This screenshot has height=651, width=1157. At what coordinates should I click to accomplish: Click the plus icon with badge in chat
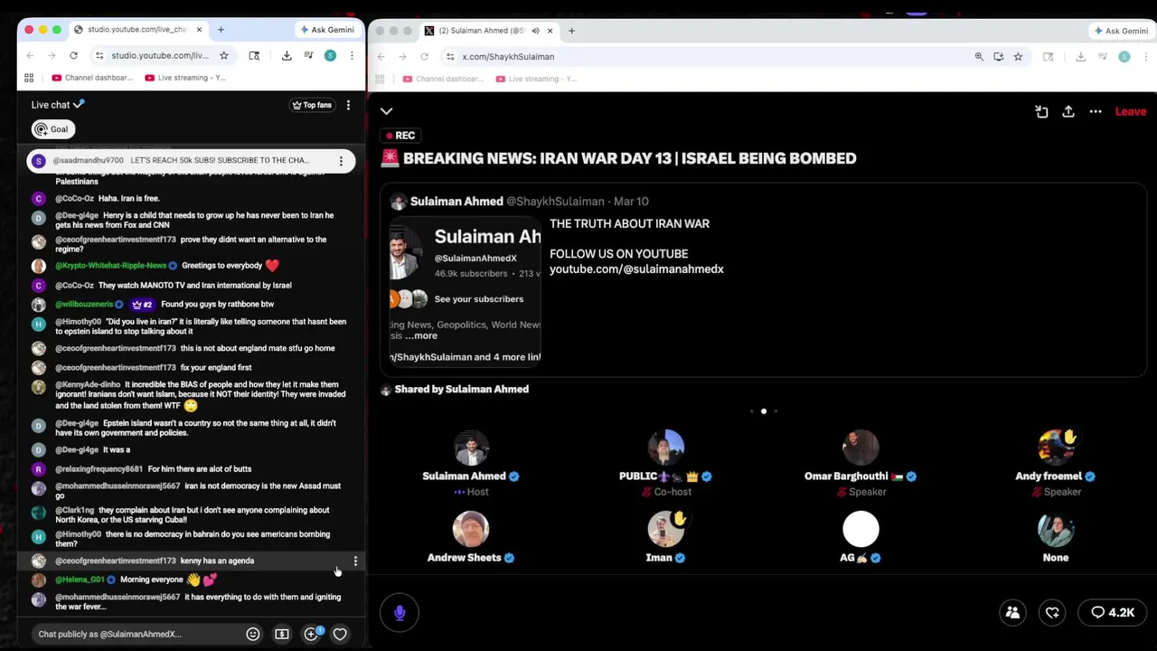[x=311, y=634]
